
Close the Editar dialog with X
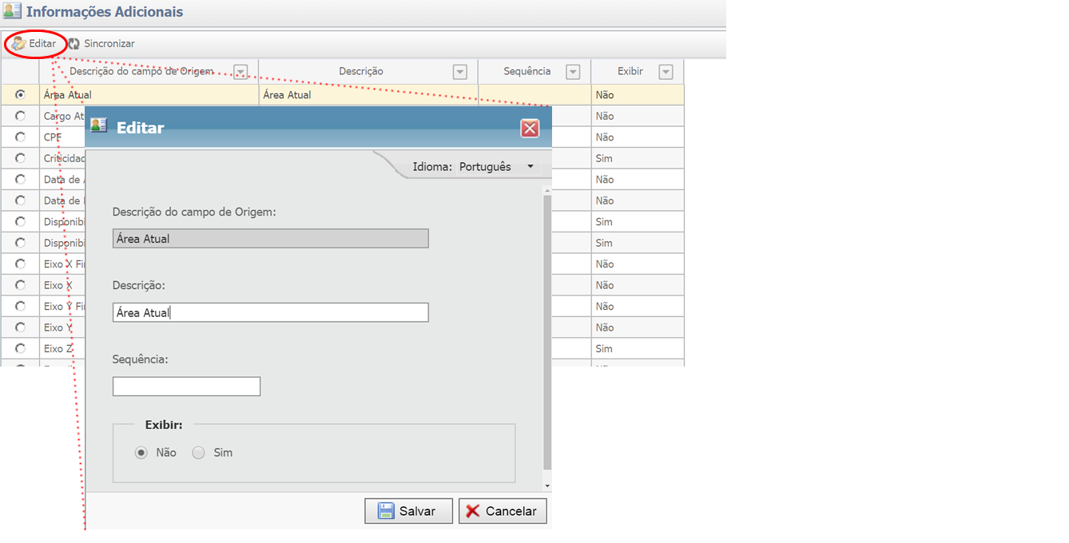[529, 128]
